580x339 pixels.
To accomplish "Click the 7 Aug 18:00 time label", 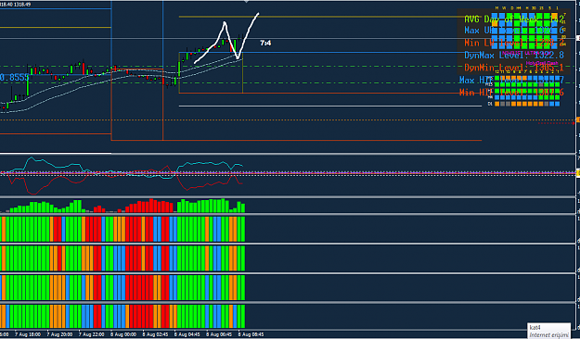I will pos(28,334).
